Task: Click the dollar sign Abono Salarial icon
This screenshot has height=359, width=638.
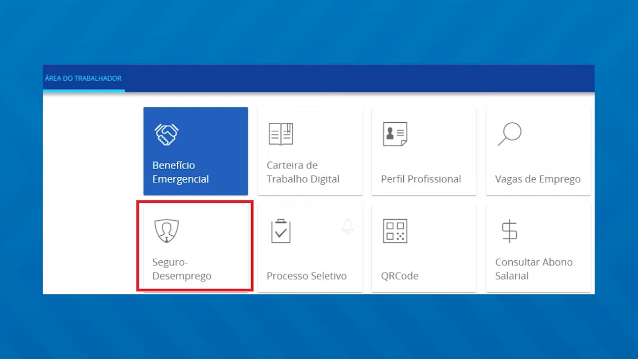Action: [509, 231]
